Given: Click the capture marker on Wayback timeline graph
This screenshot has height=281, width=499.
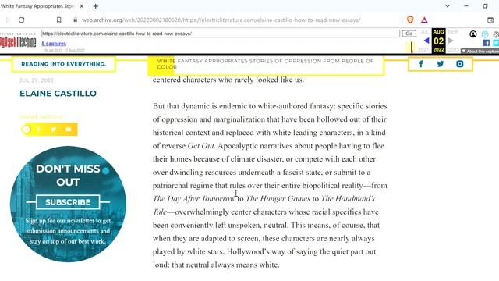Looking at the screenshot, I should tap(412, 47).
